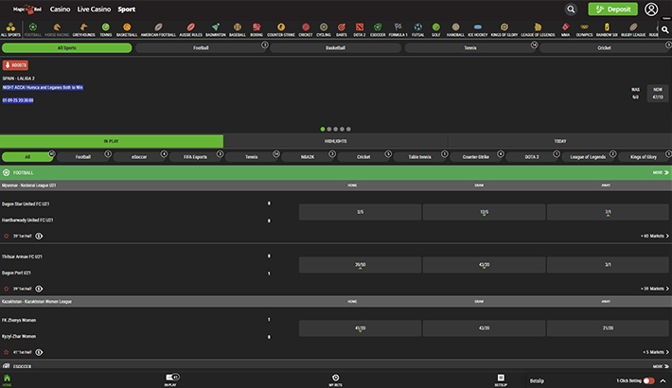The image size is (672, 388).
Task: Open the user account profile icon
Action: tap(651, 9)
